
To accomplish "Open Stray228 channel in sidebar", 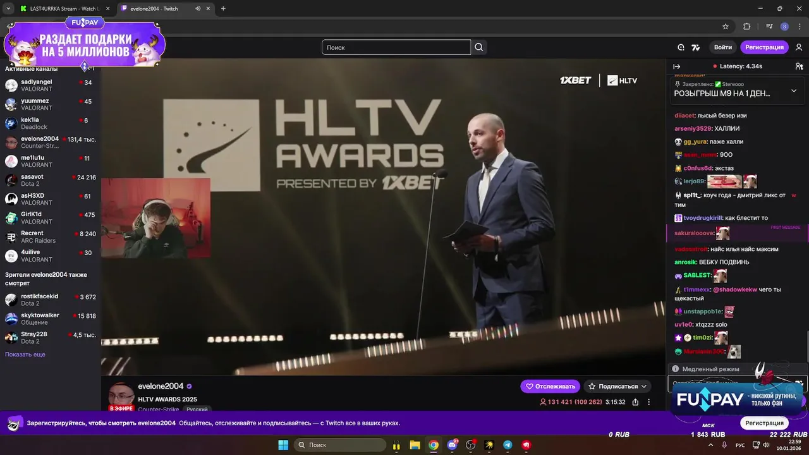I will pyautogui.click(x=50, y=337).
